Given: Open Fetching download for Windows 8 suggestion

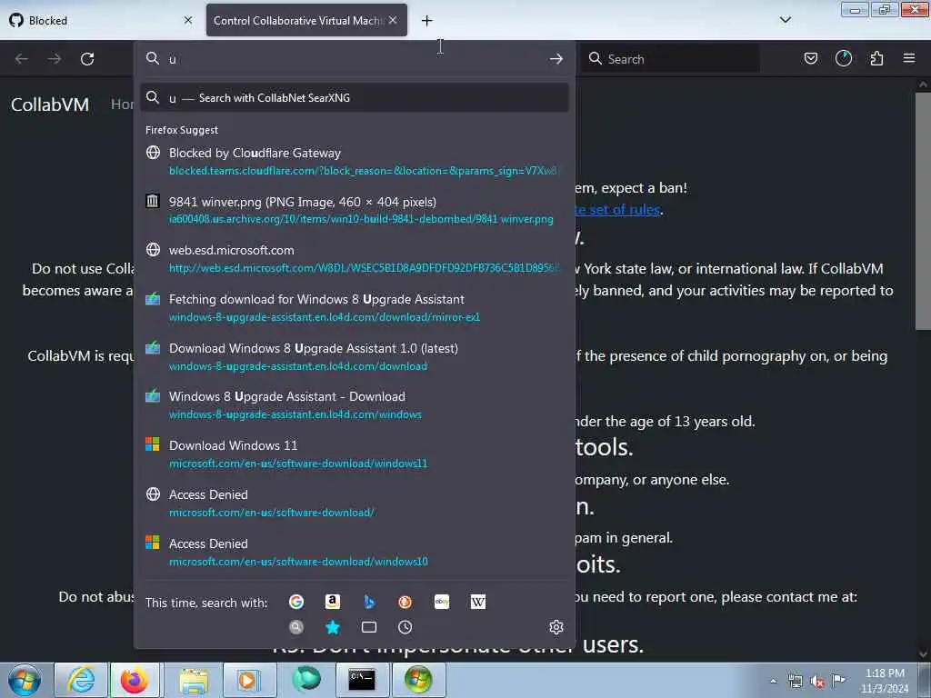Looking at the screenshot, I should pos(355,307).
